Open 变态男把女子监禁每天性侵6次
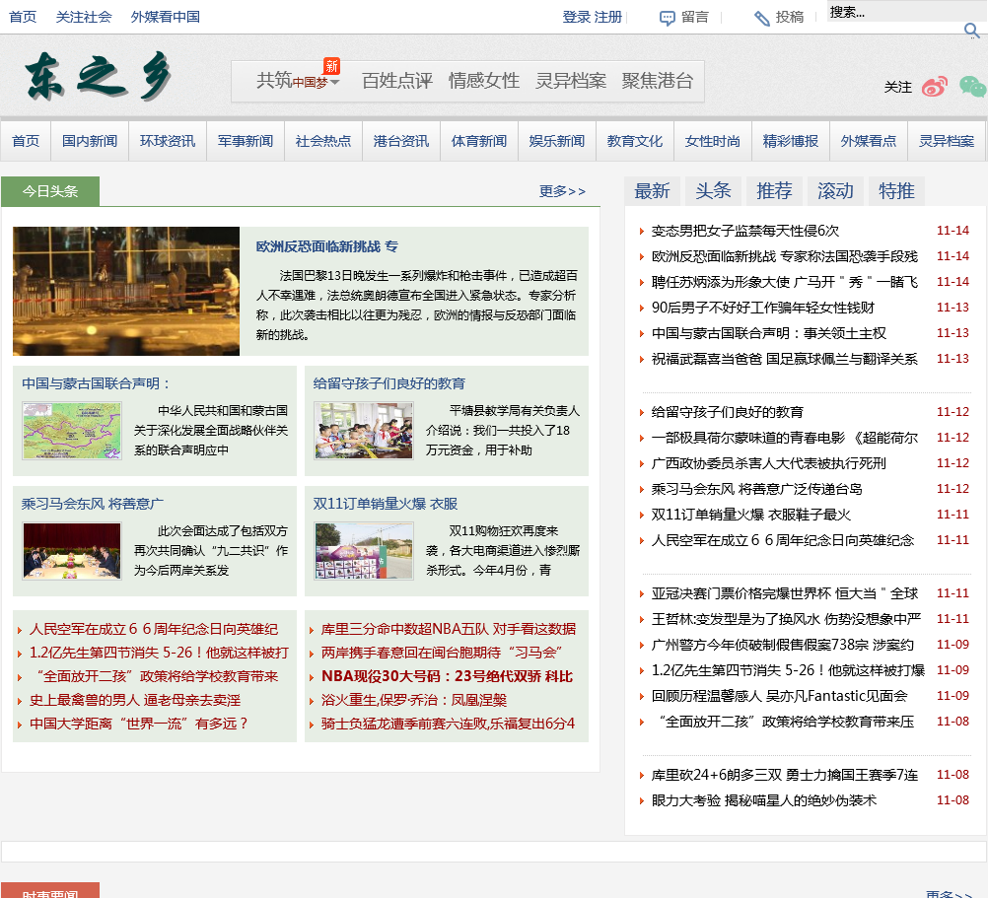The width and height of the screenshot is (988, 898). coord(745,231)
